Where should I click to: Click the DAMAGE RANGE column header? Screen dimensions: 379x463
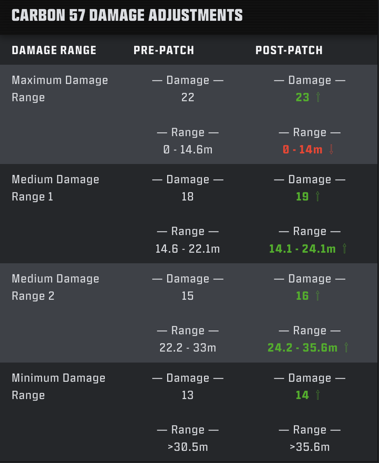point(54,50)
